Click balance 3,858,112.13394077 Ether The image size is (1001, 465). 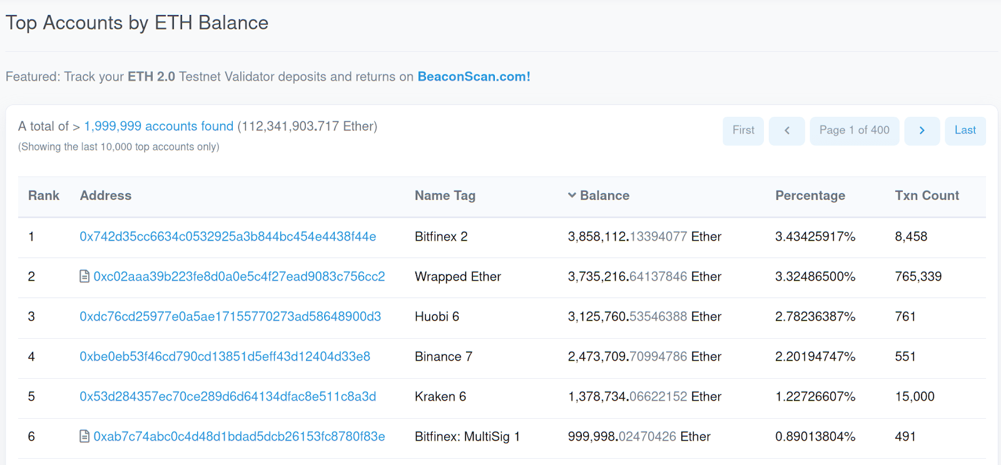[644, 236]
